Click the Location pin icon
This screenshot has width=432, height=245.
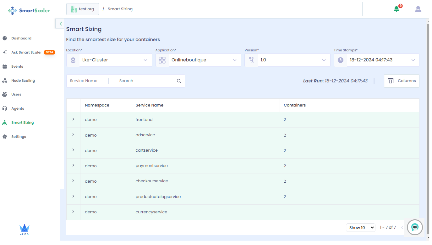(x=73, y=60)
